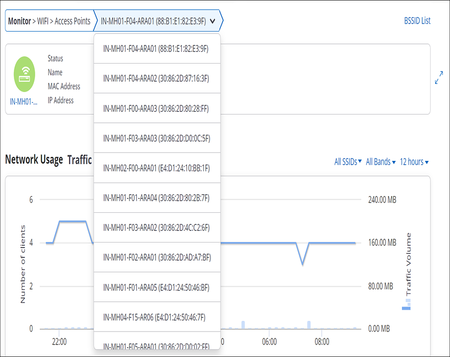
Task: Open the BSSID List link
Action: tap(417, 21)
